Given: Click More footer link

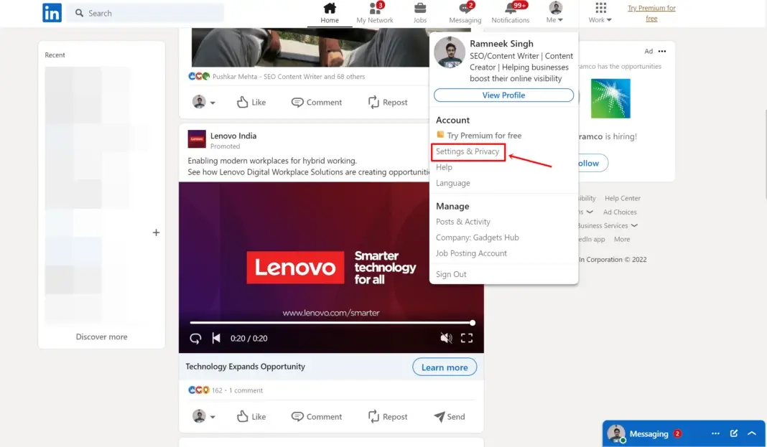Looking at the screenshot, I should (x=622, y=240).
